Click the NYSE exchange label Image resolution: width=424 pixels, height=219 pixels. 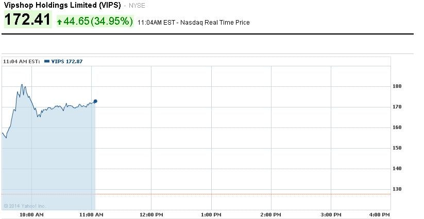click(138, 6)
